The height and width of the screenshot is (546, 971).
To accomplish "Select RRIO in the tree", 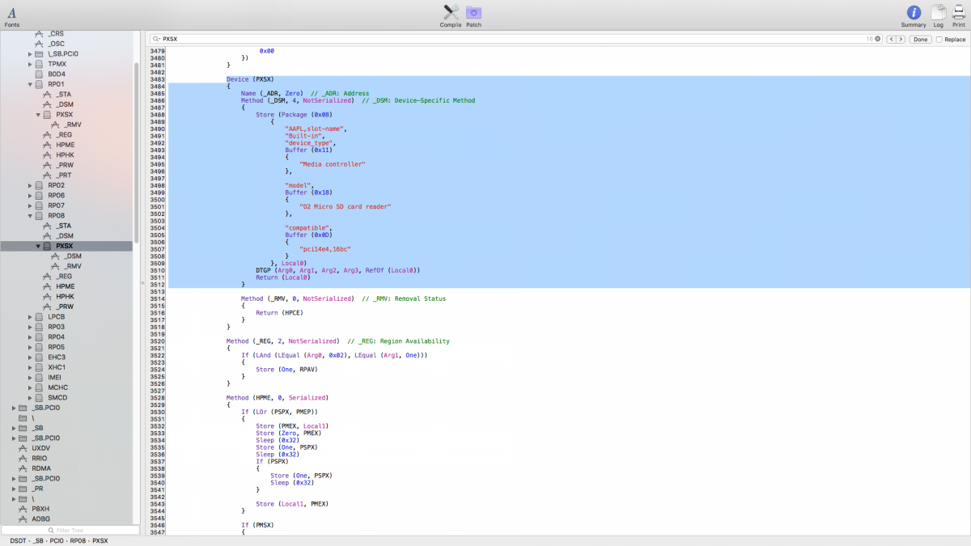I will 40,459.
